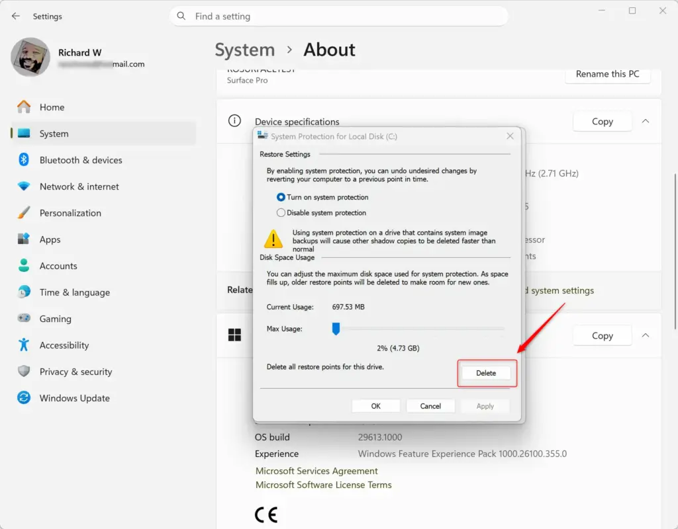Click the Gaming controller icon

click(24, 318)
